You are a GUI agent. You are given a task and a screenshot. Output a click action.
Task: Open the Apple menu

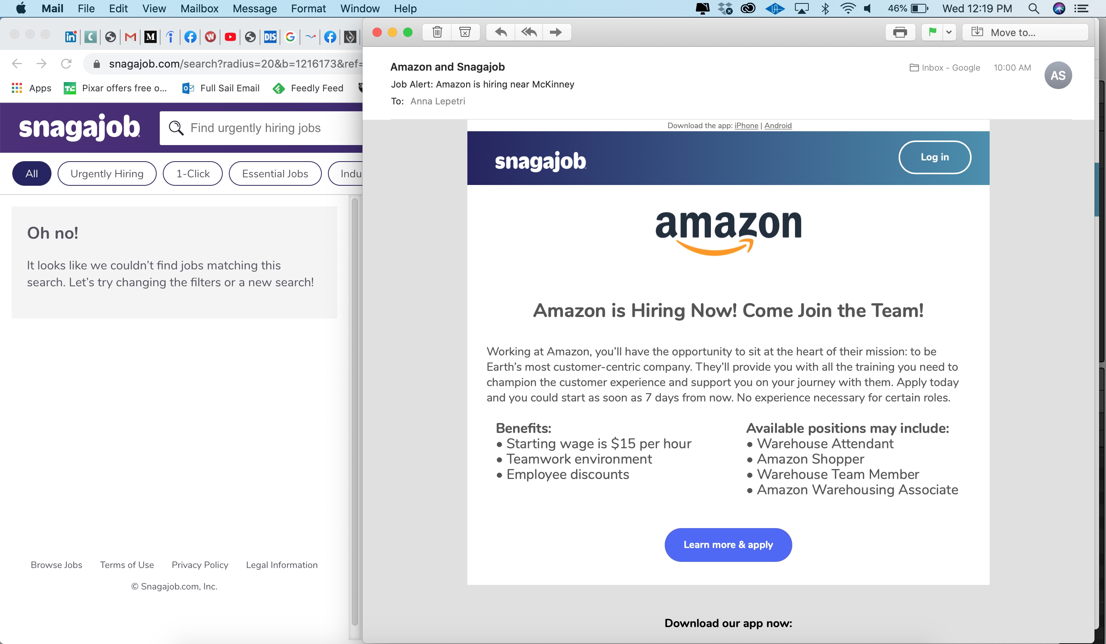pyautogui.click(x=21, y=8)
